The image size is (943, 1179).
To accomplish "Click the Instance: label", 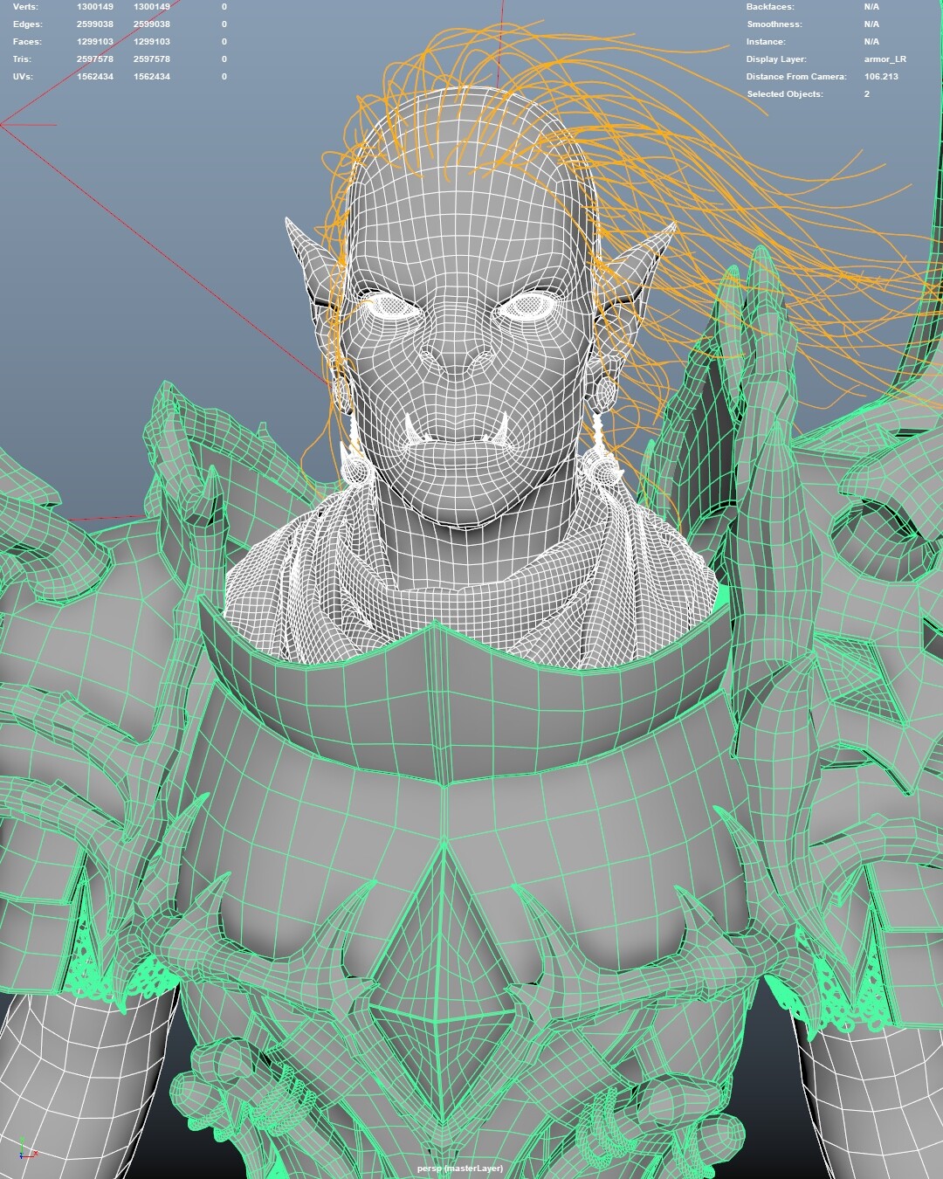I will pyautogui.click(x=766, y=41).
